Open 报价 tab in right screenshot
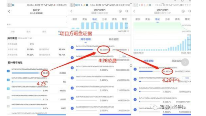 tap(138, 19)
